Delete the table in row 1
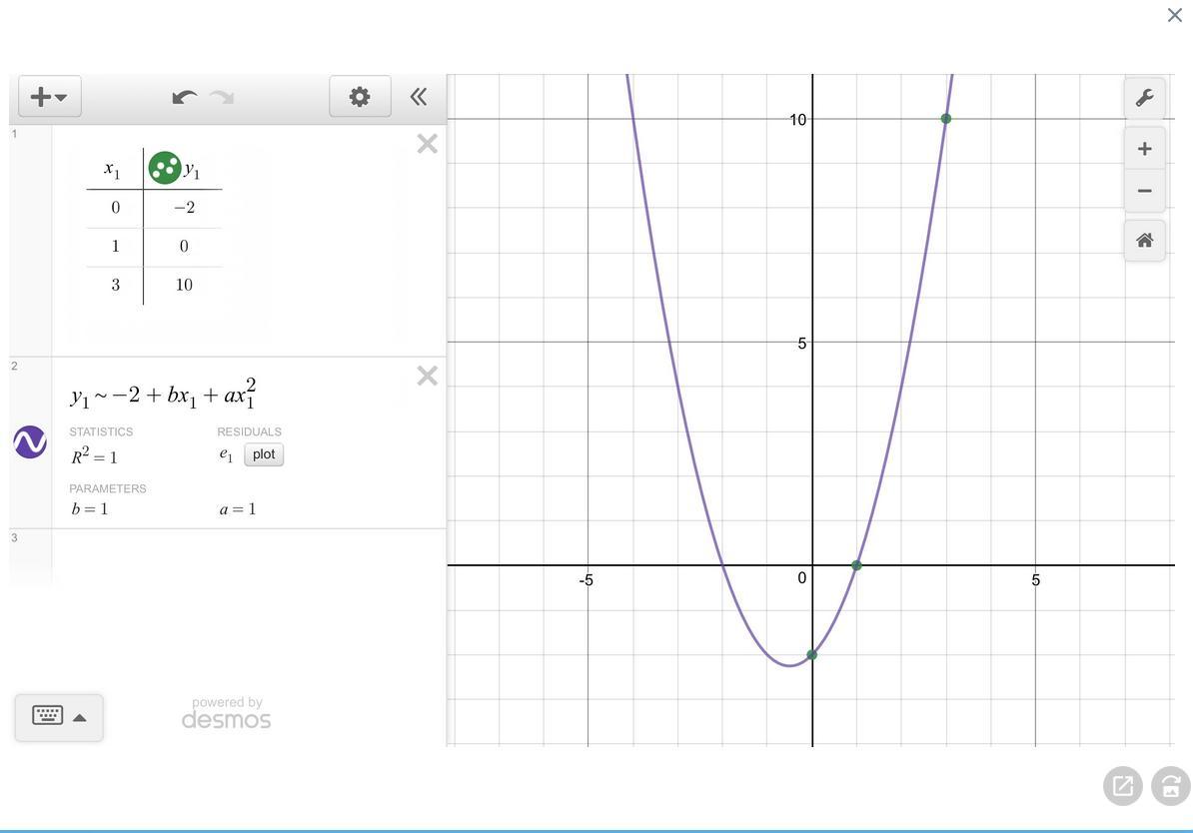Image resolution: width=1193 pixels, height=833 pixels. point(428,144)
